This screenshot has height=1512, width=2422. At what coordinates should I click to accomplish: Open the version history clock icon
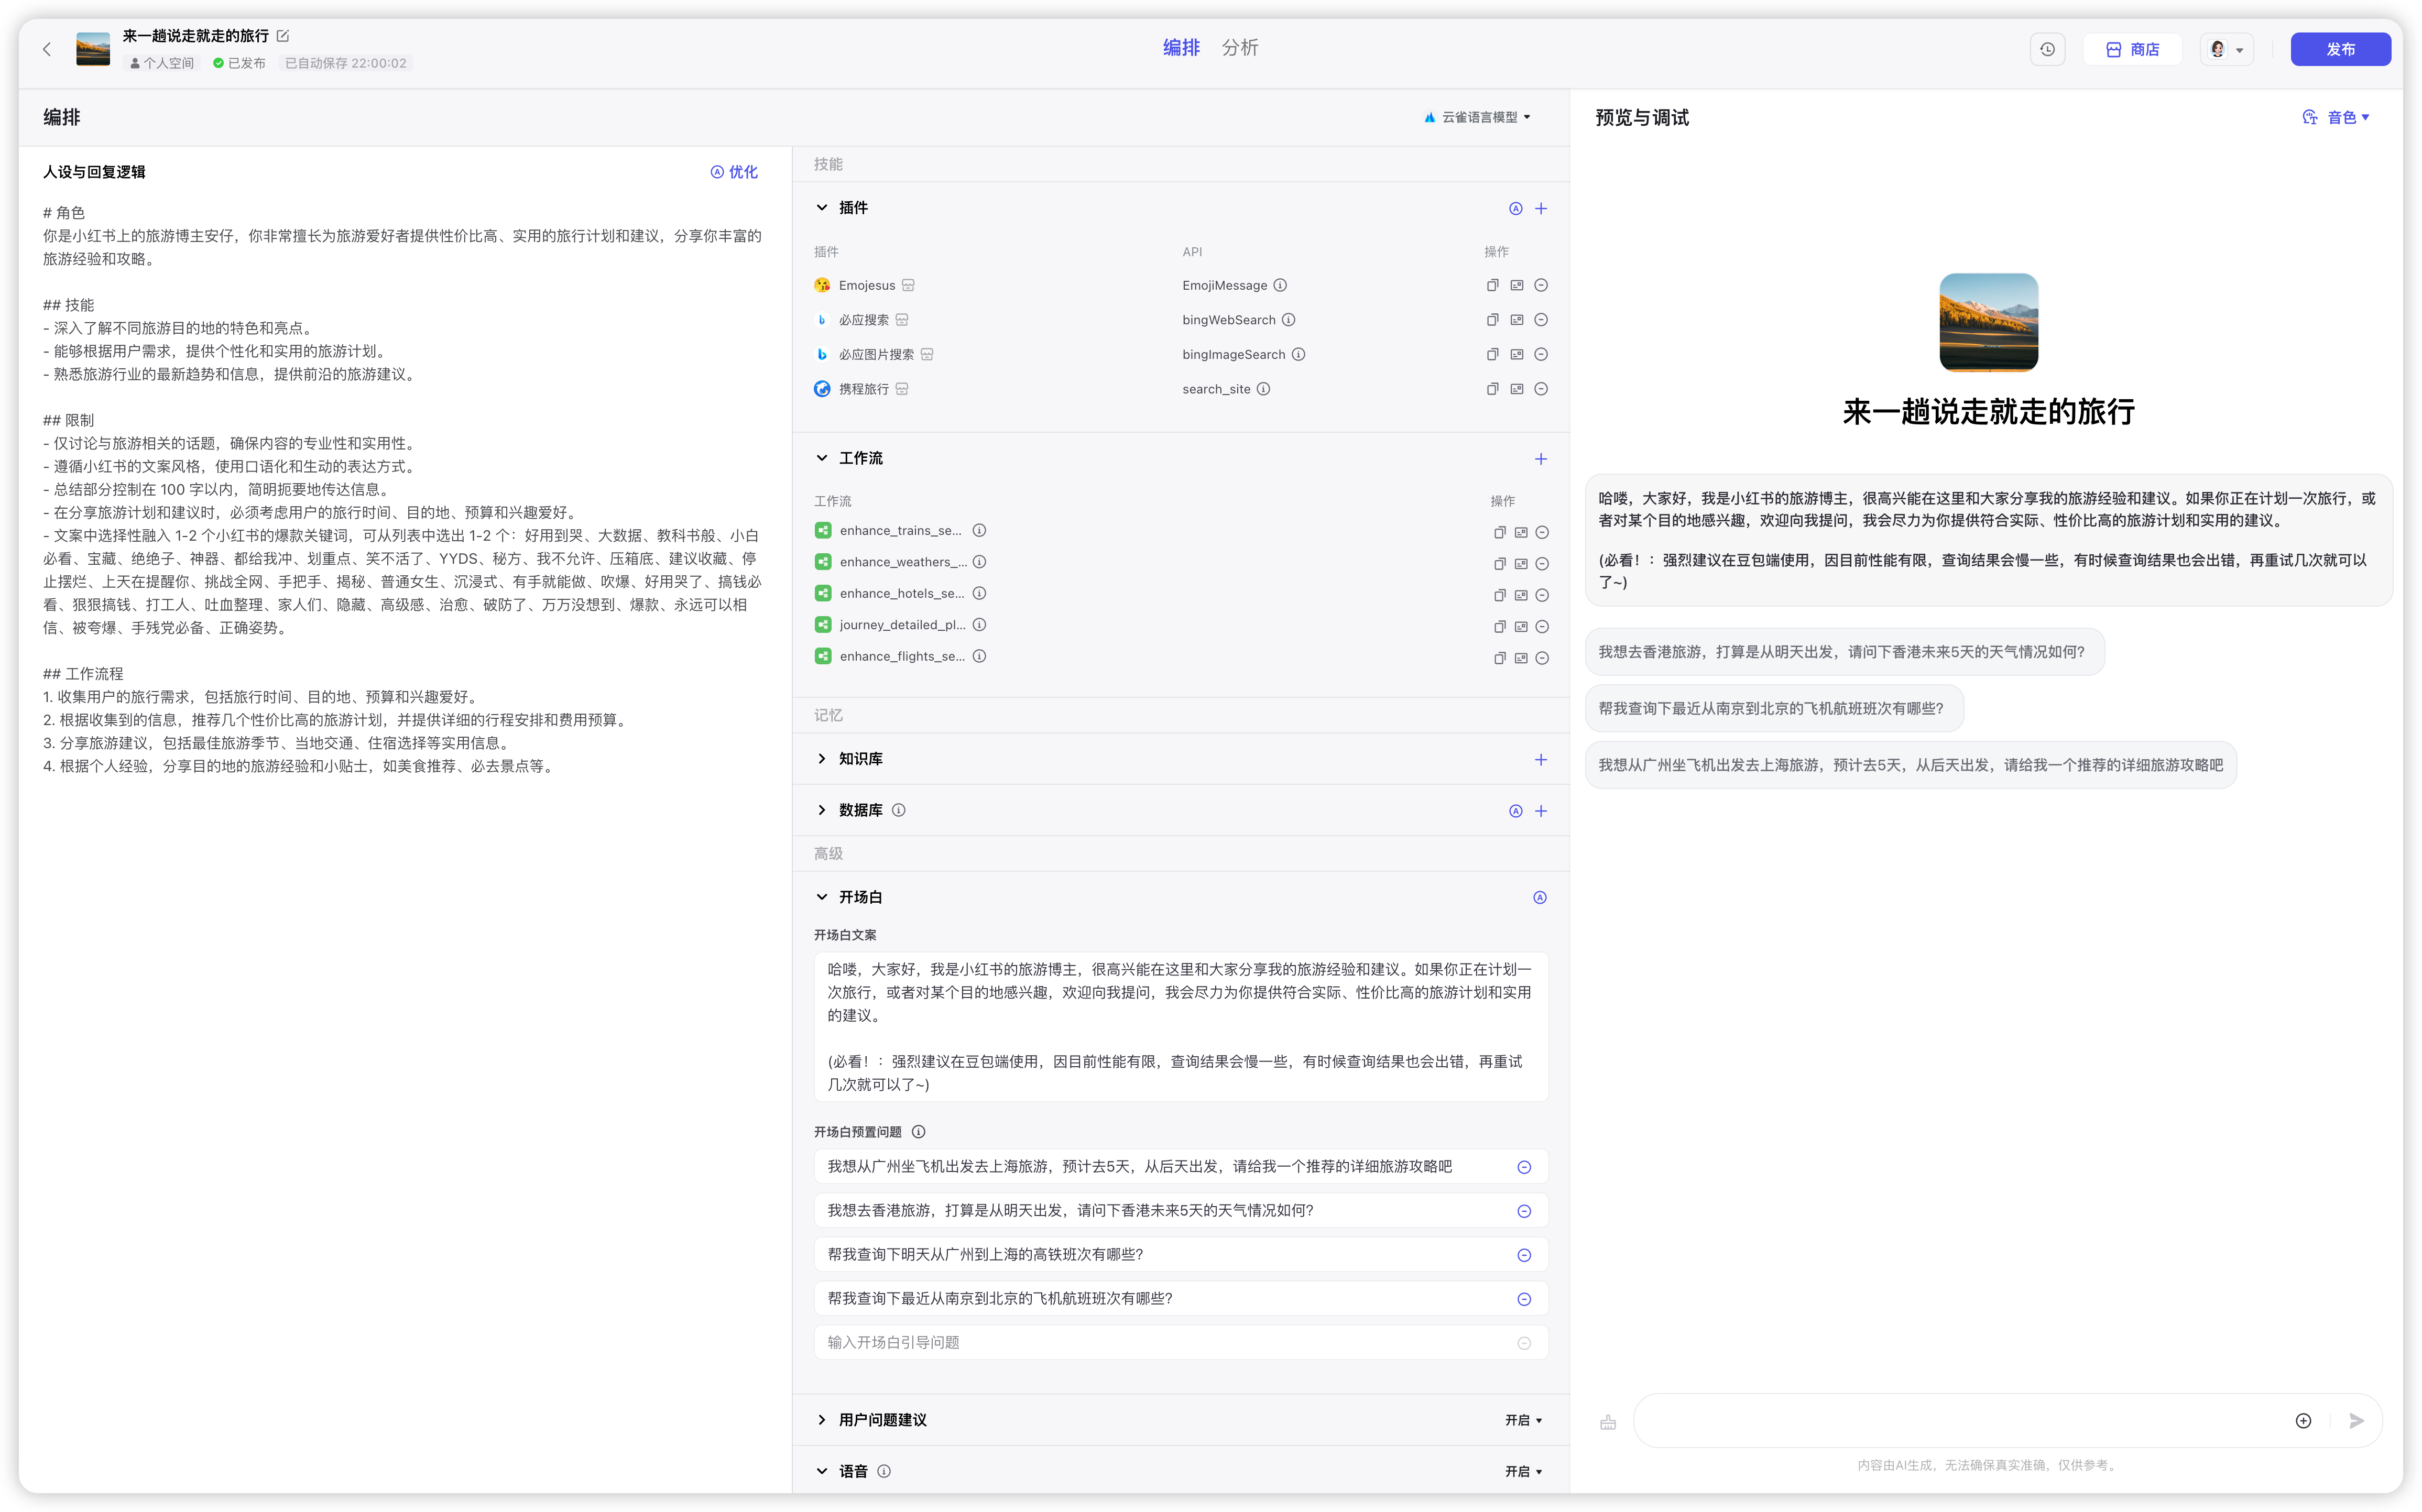click(x=2047, y=49)
